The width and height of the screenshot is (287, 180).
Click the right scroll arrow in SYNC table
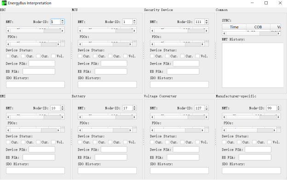click(x=278, y=34)
